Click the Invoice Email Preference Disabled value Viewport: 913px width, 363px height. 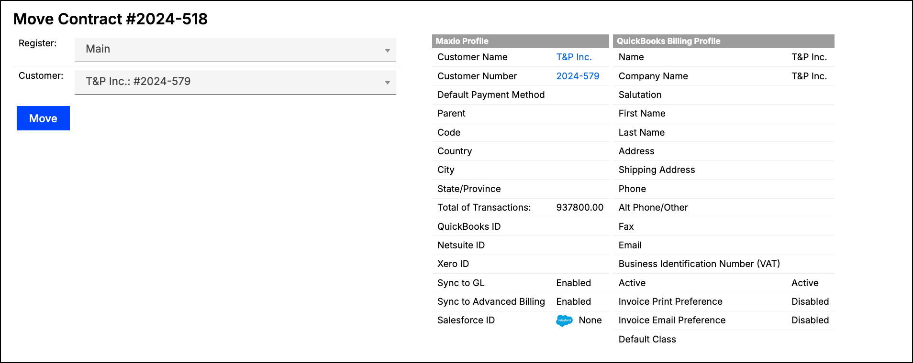810,320
